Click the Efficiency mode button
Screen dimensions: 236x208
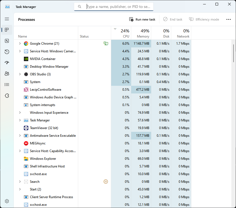coord(204,19)
